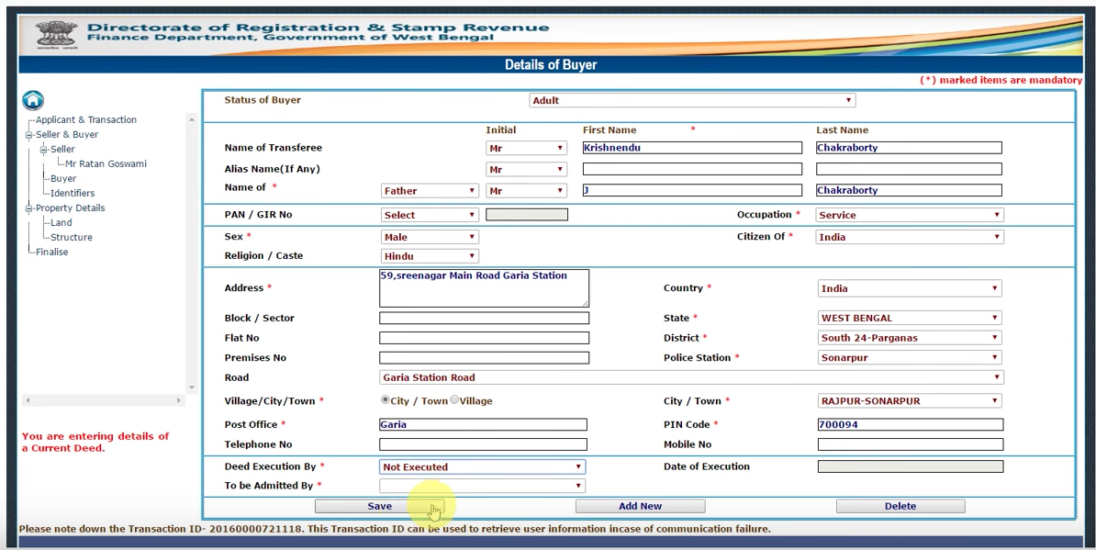Viewport: 1096px width, 550px height.
Task: Click Mobile No field
Action: click(x=910, y=444)
